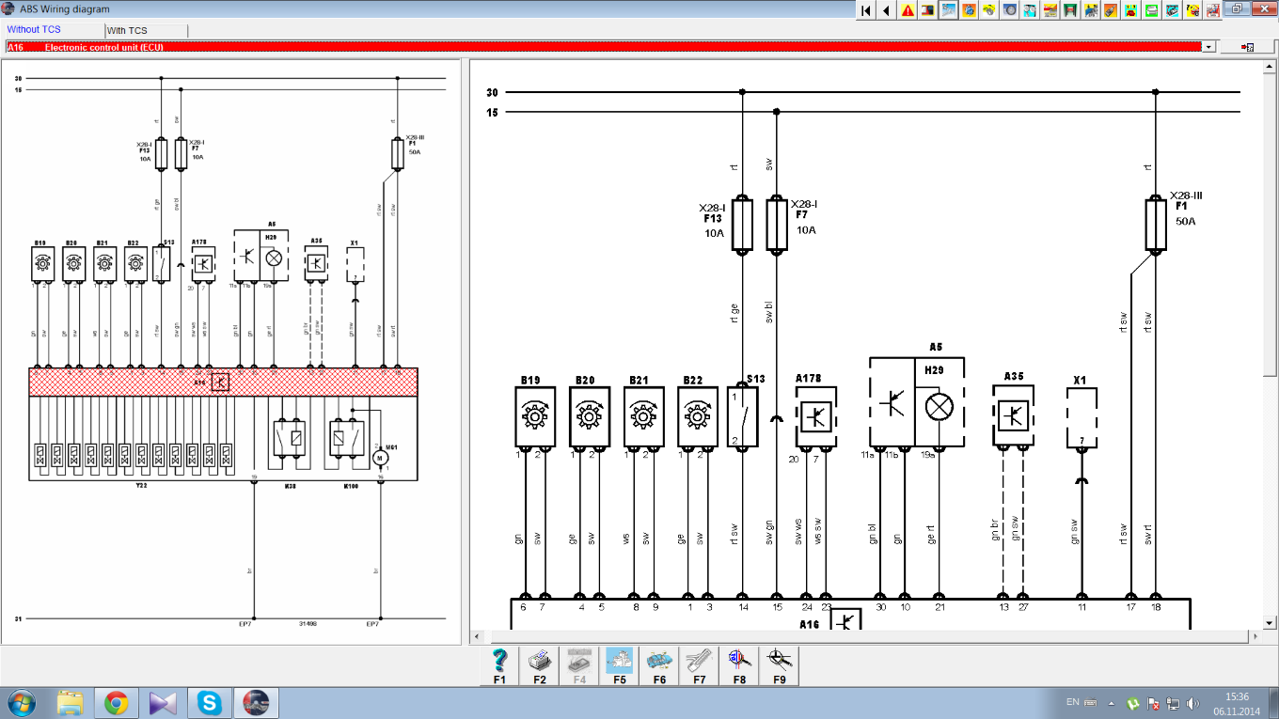Click the F7 connector button
The image size is (1279, 719).
[x=699, y=666]
